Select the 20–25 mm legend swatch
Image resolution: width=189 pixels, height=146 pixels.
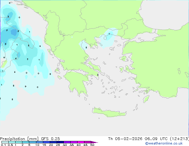pos(53,142)
